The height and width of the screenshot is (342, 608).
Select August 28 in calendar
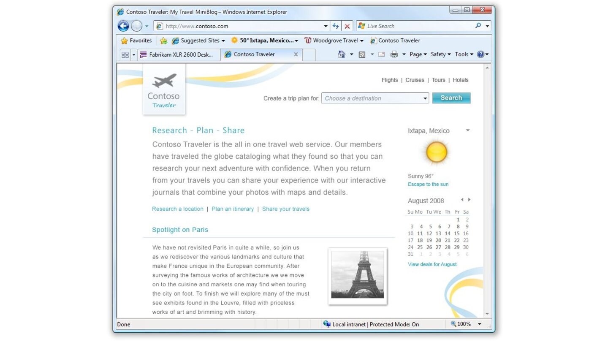tap(448, 247)
